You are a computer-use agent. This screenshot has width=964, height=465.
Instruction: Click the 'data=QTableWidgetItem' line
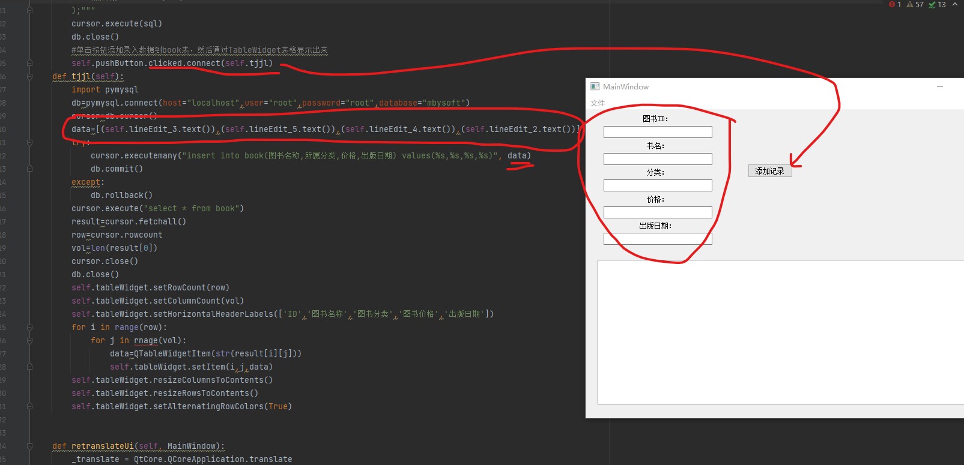point(205,353)
